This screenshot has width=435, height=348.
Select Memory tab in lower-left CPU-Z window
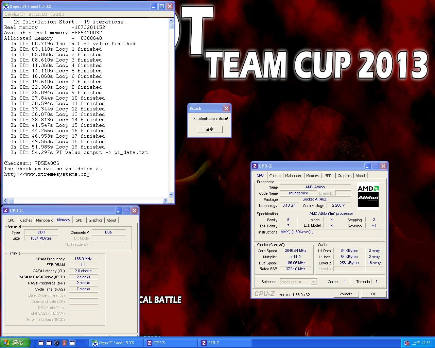pyautogui.click(x=64, y=220)
